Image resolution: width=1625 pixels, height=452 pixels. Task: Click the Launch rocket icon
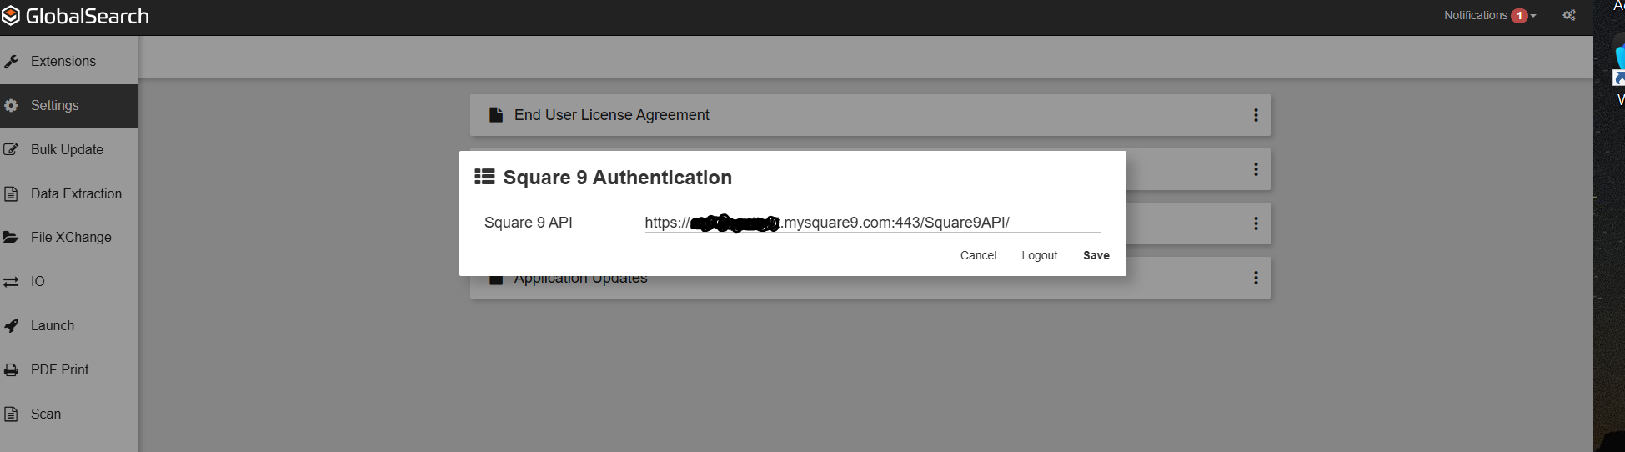(x=11, y=326)
